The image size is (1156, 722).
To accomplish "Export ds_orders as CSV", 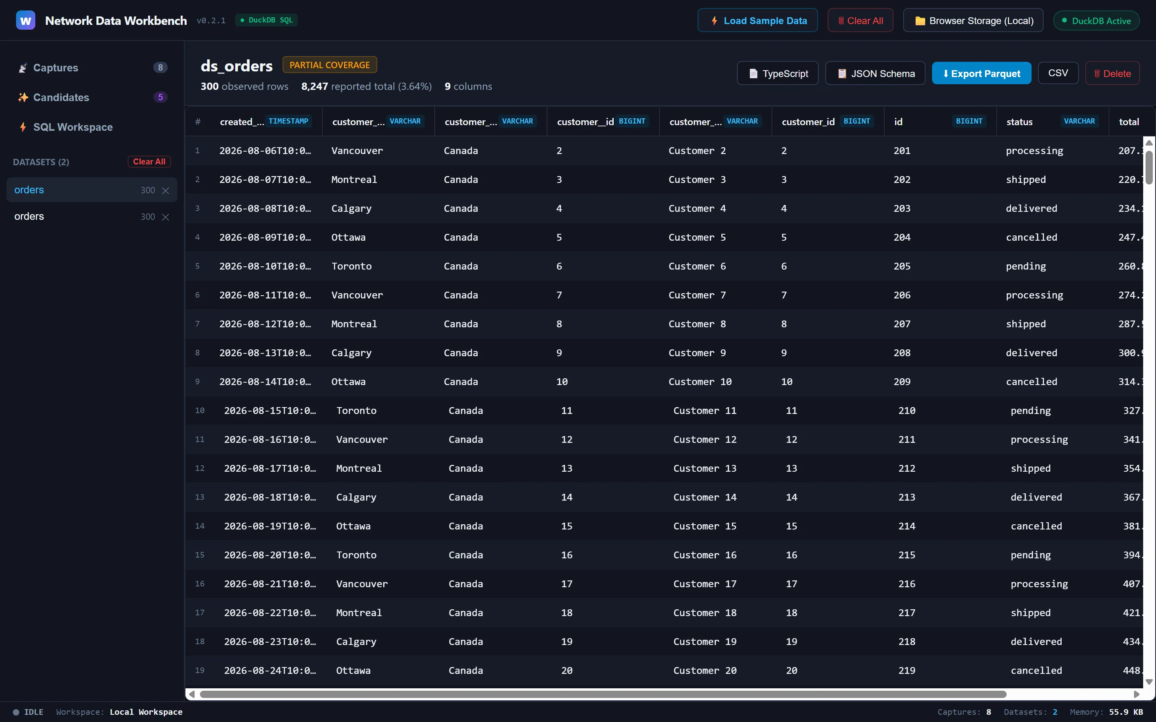I will tap(1058, 73).
